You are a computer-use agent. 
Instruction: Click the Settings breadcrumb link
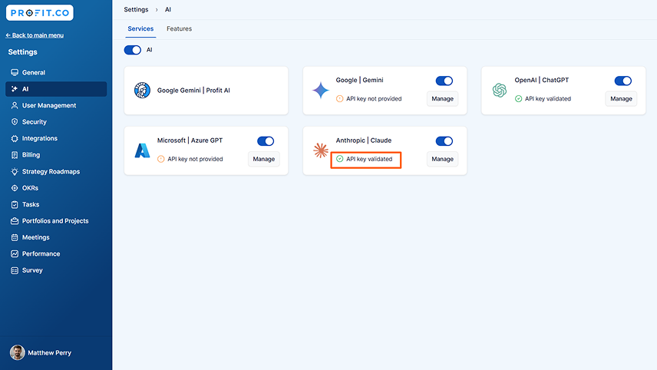pyautogui.click(x=136, y=10)
